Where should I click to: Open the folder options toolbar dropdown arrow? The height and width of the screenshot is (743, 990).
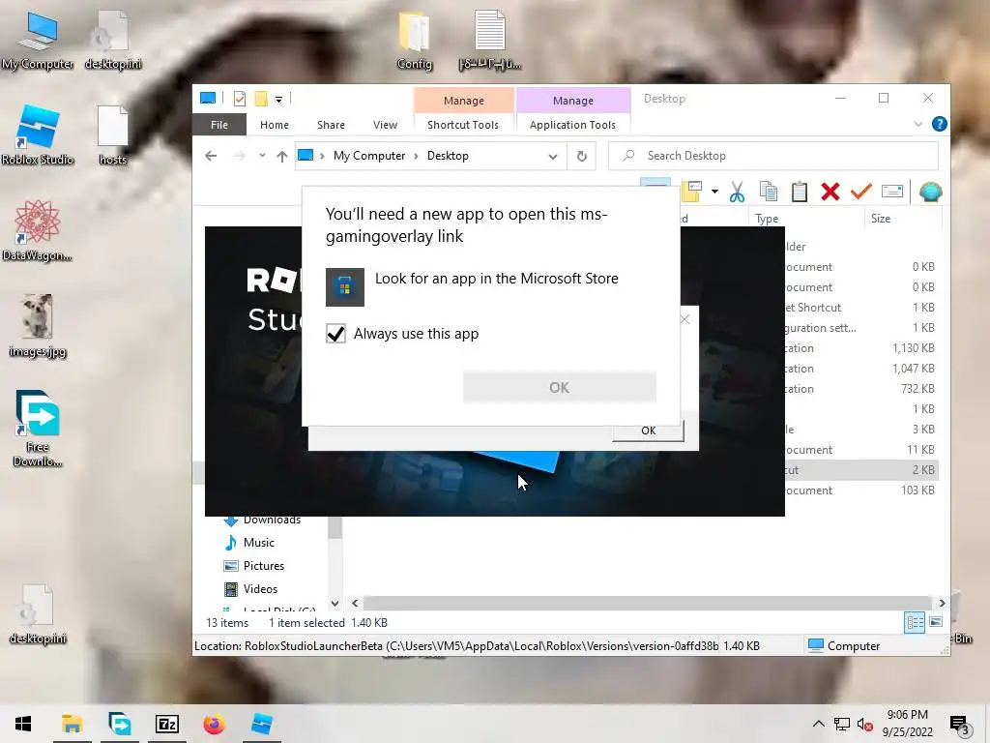tap(714, 192)
